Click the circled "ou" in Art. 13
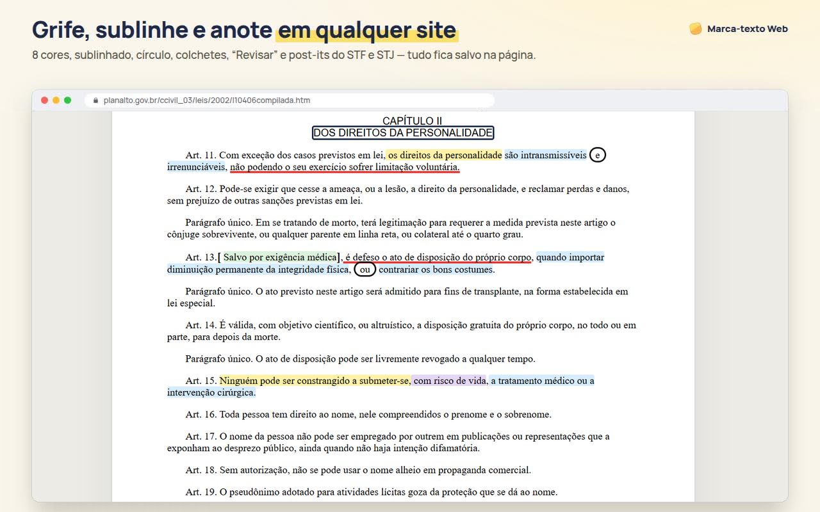 (x=365, y=270)
